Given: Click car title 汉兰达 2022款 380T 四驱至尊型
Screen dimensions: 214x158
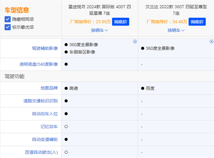Looking at the screenshot, I should (176, 10).
